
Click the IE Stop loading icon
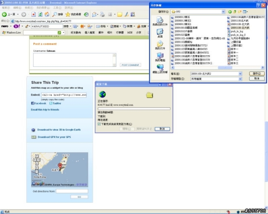point(33,15)
